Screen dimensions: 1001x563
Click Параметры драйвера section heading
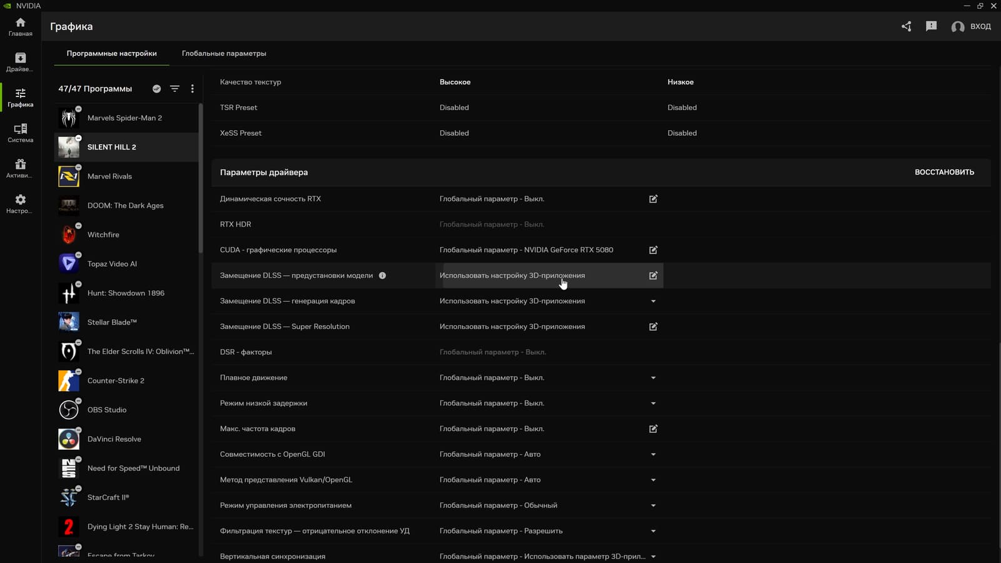click(x=264, y=172)
